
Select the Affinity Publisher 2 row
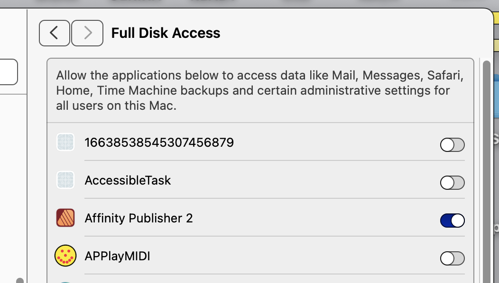[x=260, y=218]
